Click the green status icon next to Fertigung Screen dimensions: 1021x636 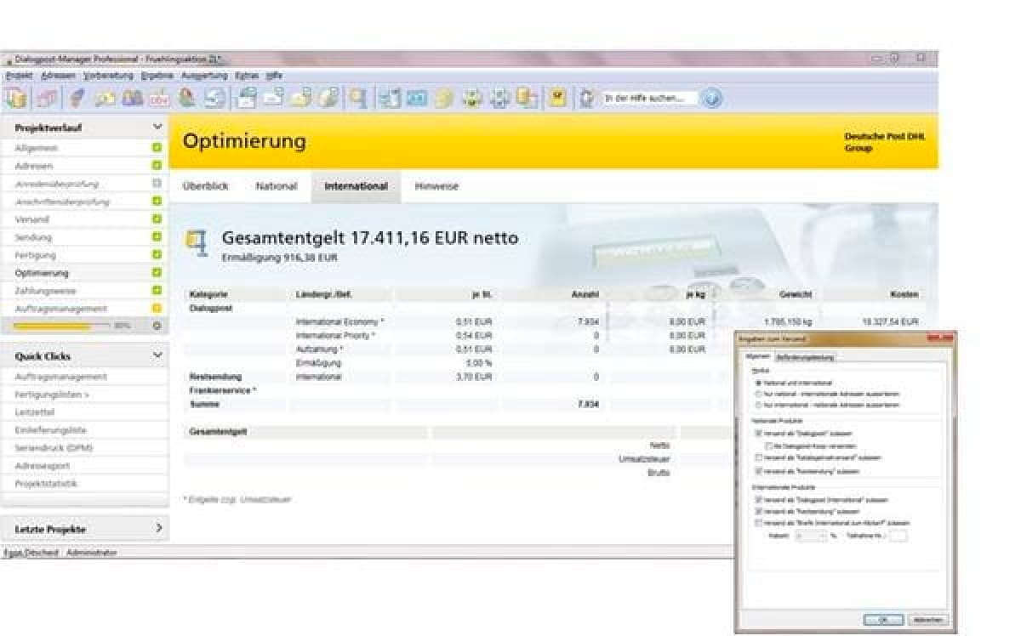click(157, 255)
